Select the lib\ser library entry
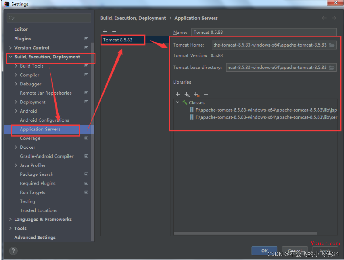 (263, 117)
